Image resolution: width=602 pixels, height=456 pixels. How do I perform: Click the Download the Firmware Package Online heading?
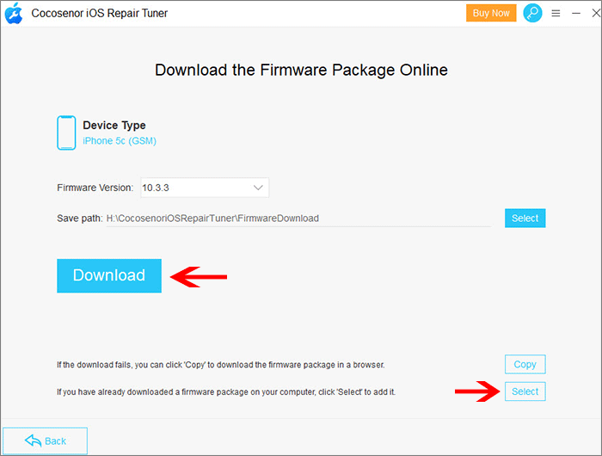click(x=301, y=70)
